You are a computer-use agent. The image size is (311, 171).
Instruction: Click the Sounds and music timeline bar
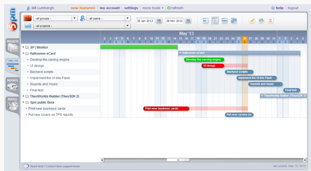[265, 84]
